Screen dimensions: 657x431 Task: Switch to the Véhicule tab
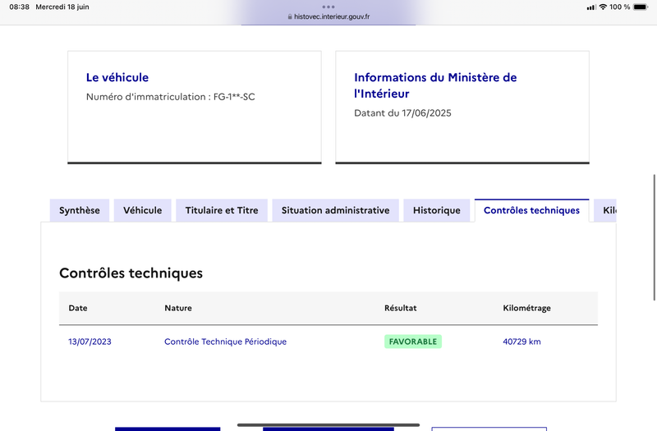tap(142, 210)
